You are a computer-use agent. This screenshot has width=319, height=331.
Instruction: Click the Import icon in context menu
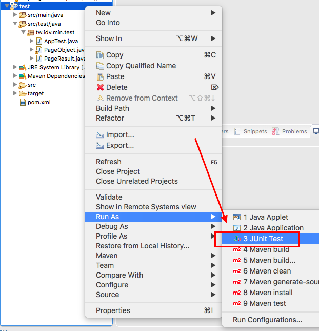100,135
